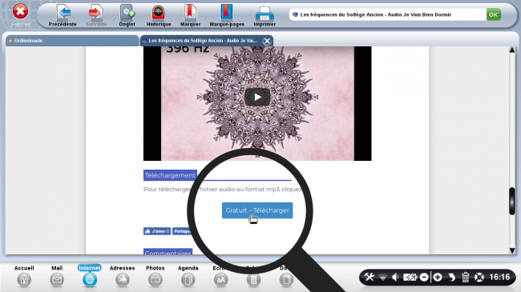Click the vertical scrollbar thumb
The height and width of the screenshot is (292, 521).
[x=512, y=201]
